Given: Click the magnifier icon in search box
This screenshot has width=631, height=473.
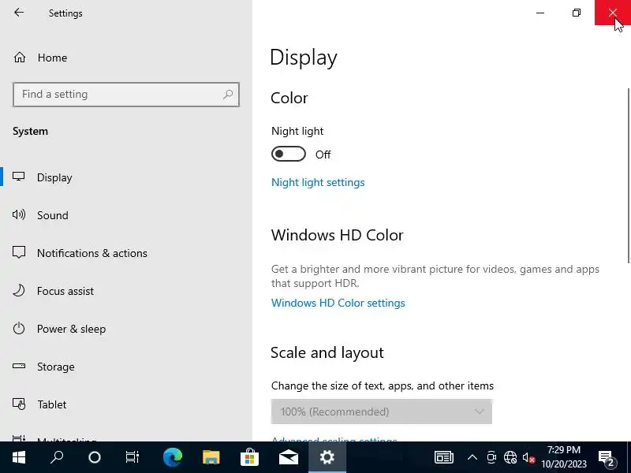Looking at the screenshot, I should [228, 94].
